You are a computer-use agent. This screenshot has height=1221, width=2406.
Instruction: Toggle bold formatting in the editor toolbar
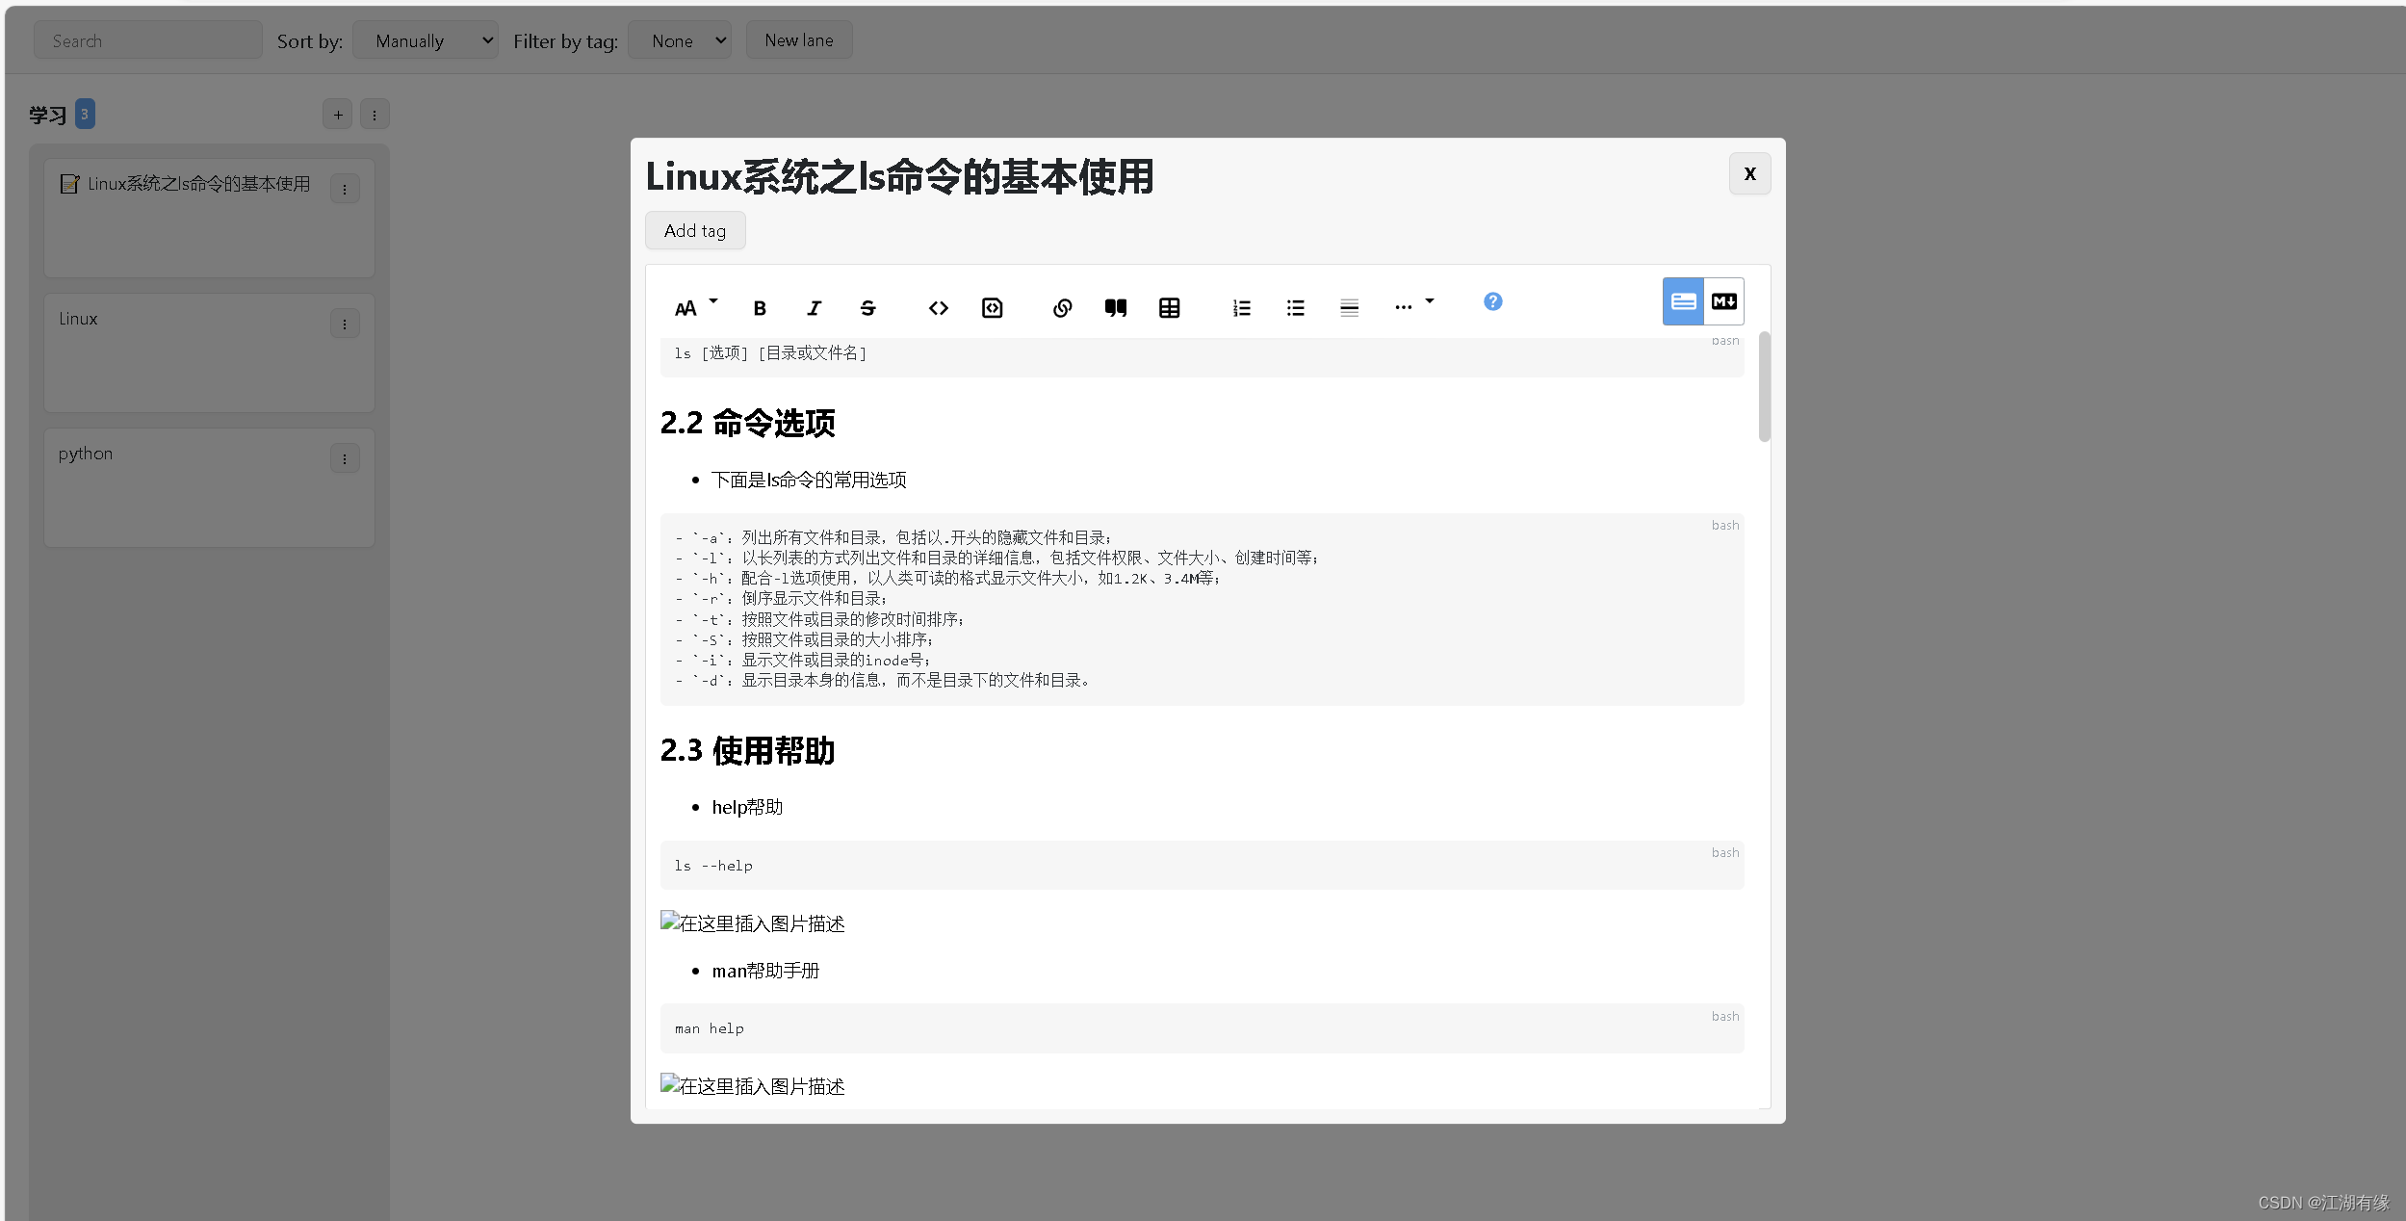point(759,307)
